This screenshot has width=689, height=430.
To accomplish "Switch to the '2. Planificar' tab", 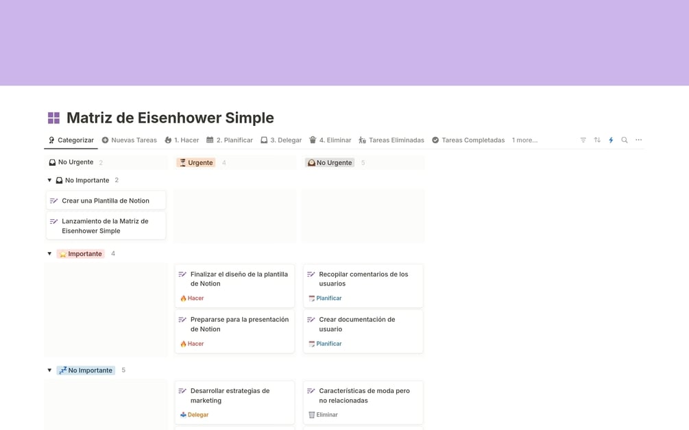I will (x=230, y=140).
